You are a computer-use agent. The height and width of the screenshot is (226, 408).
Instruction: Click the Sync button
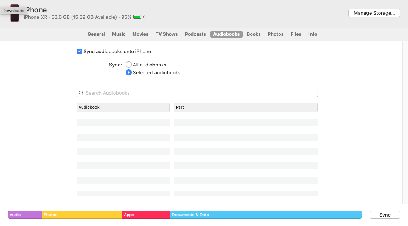coord(385,215)
